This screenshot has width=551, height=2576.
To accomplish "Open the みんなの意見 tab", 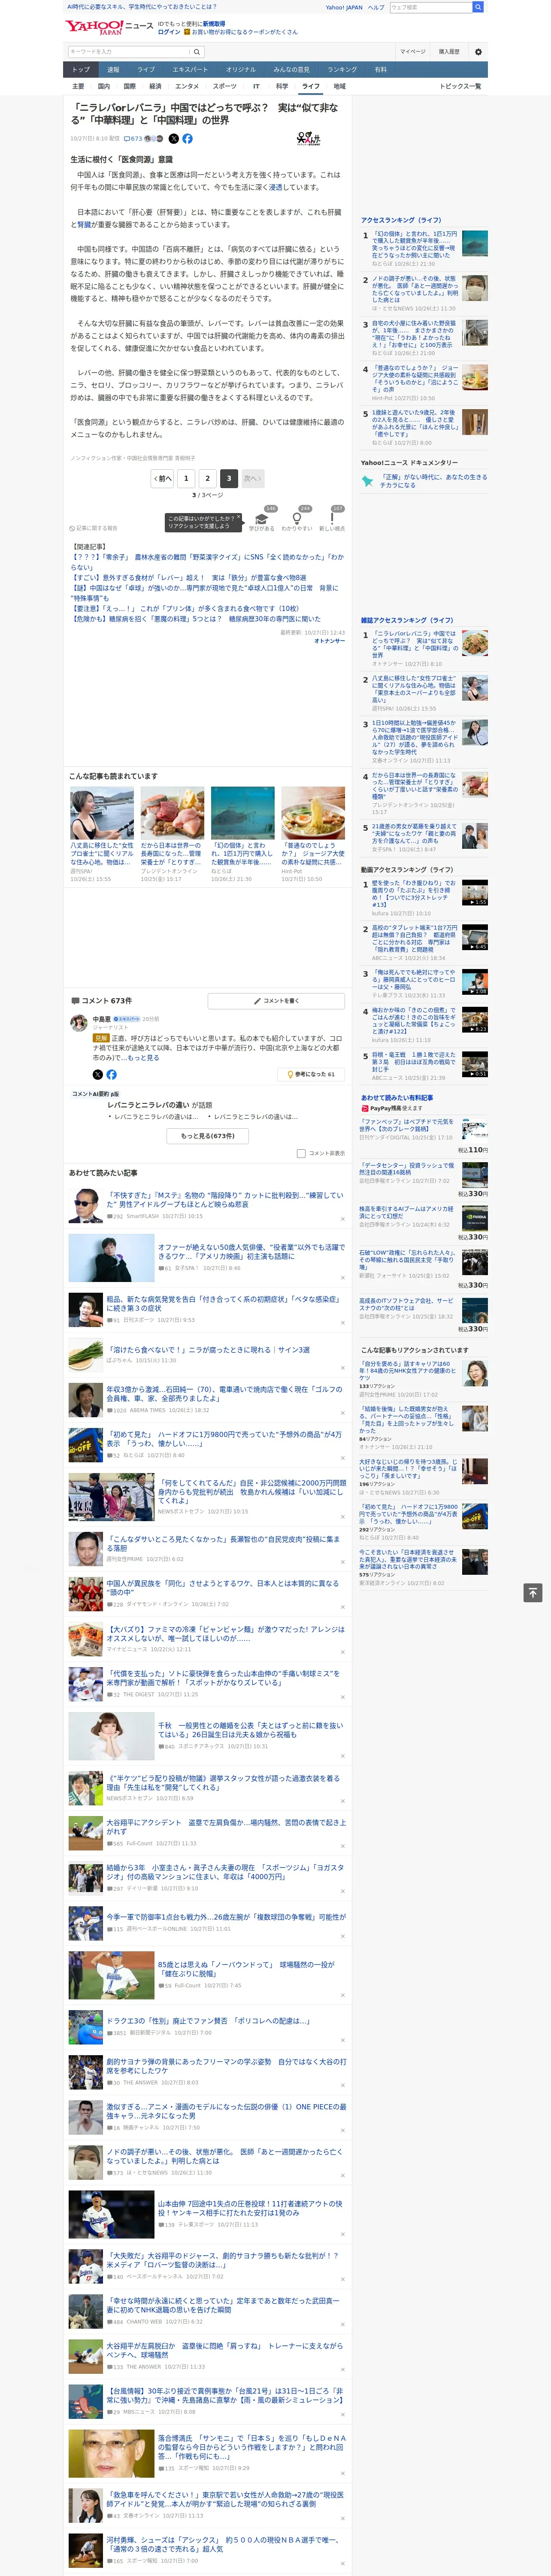I will (292, 70).
